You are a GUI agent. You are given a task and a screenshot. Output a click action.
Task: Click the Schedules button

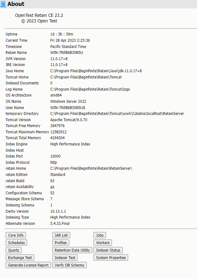17,243
